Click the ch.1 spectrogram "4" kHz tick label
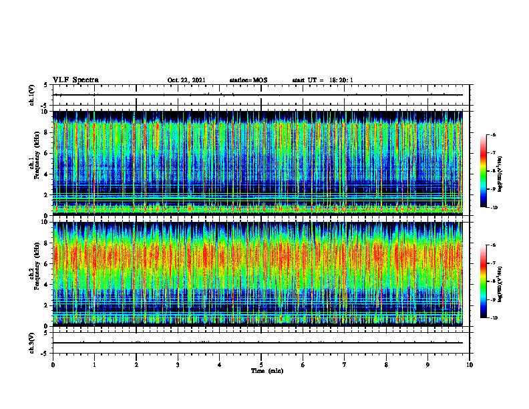Screen dimensions: 529x409 [x=45, y=174]
